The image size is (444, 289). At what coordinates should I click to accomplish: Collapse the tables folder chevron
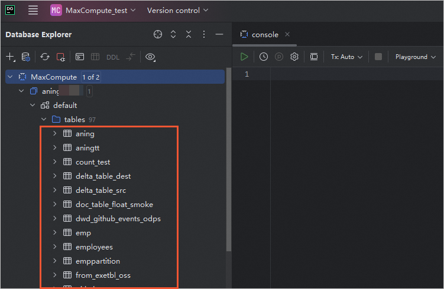pyautogui.click(x=44, y=119)
